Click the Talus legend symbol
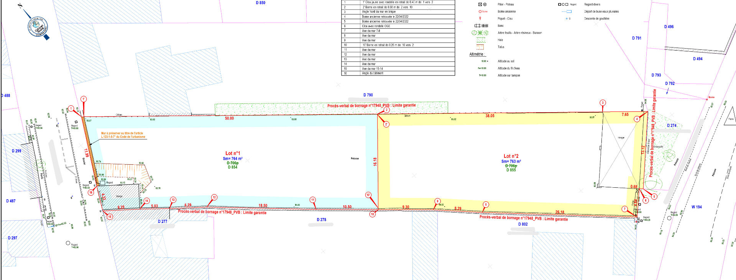Viewport: 736px width, 280px height. coord(480,47)
